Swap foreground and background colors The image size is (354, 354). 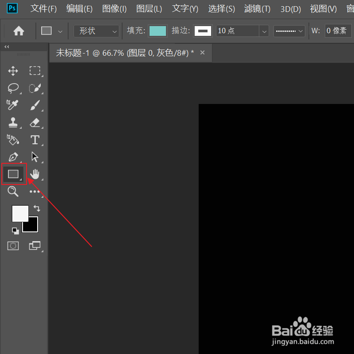tap(37, 208)
